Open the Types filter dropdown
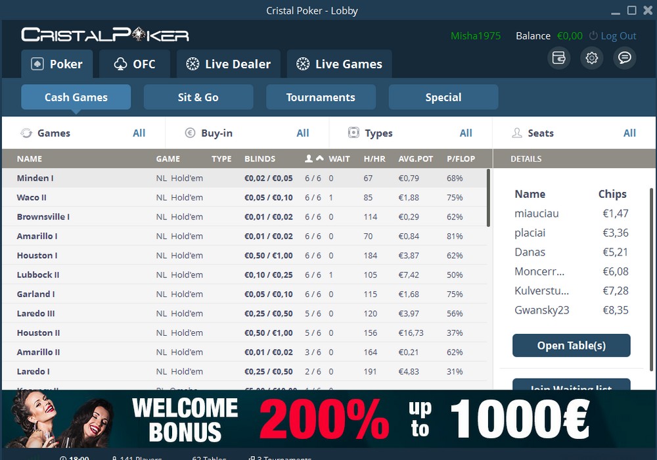This screenshot has height=460, width=657. [x=466, y=133]
